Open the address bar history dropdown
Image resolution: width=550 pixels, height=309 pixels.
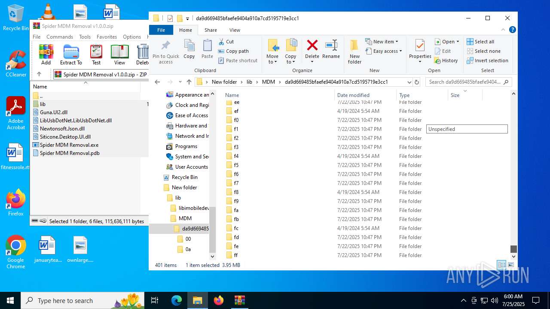pyautogui.click(x=409, y=82)
